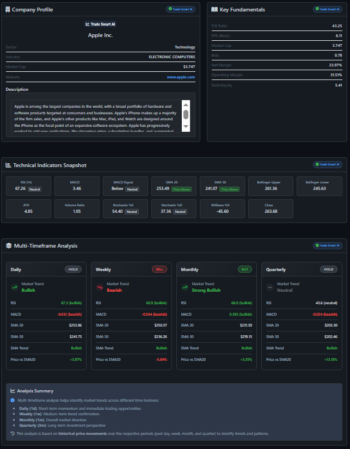This screenshot has height=449, width=350.
Task: Click the layers icon beside Multi-Timeframe Analysis
Action: click(x=8, y=246)
